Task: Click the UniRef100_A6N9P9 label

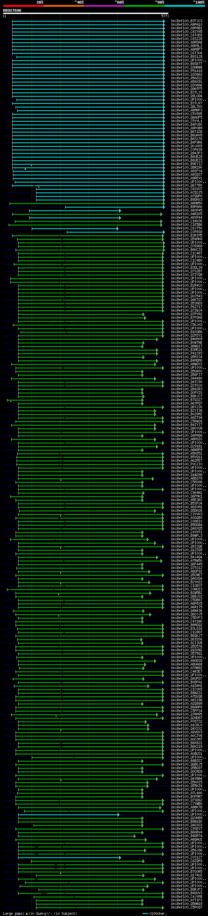Action: click(x=186, y=450)
